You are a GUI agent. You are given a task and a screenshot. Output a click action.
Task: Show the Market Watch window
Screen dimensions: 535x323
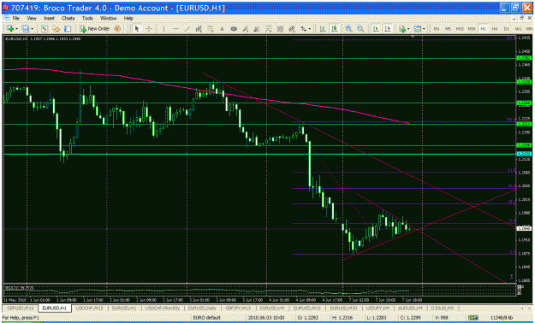point(45,29)
